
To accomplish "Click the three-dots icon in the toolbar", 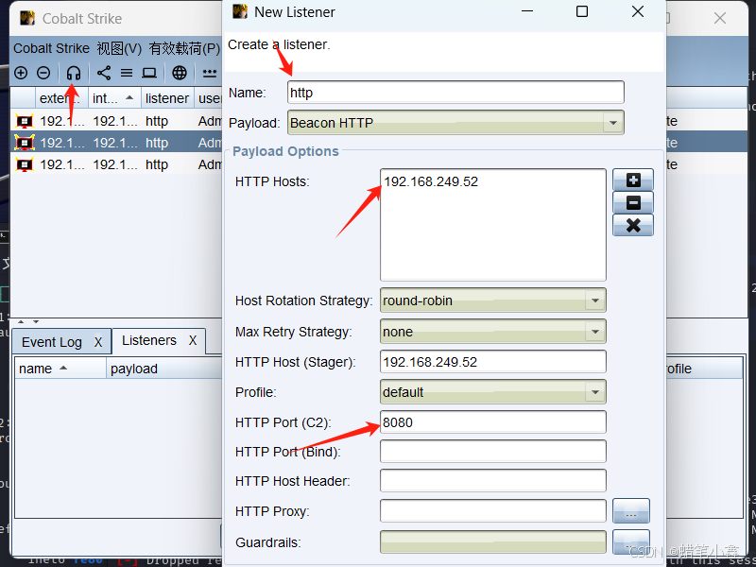I will [209, 74].
